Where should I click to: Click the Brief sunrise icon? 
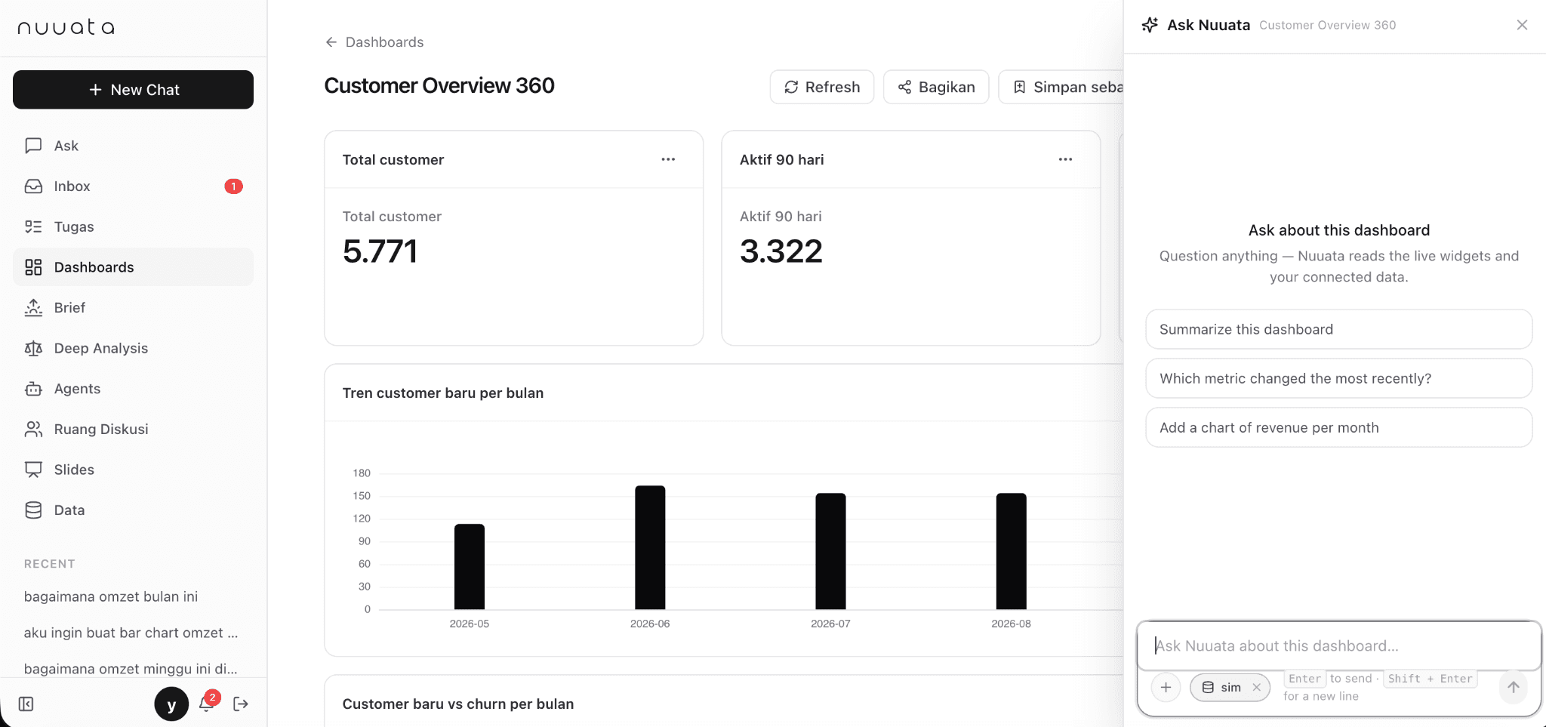click(x=33, y=308)
